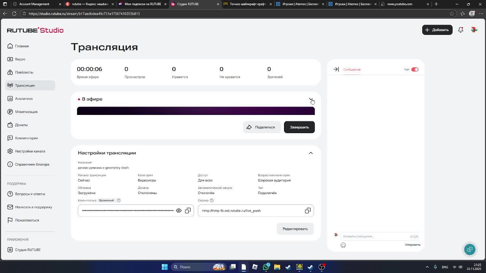486x273 pixels.
Task: Collapse the Настройки трансляции section
Action: (311, 153)
